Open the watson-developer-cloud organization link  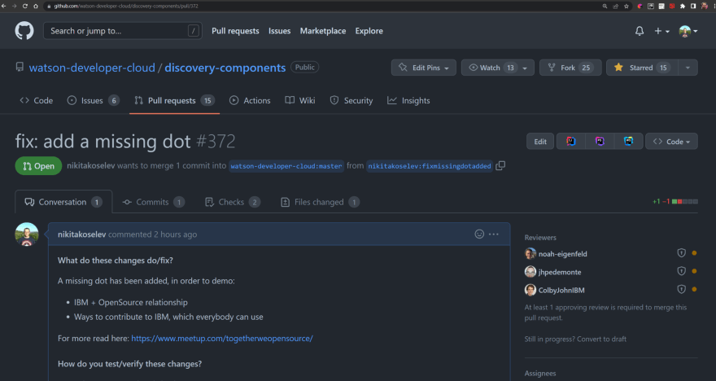(92, 68)
